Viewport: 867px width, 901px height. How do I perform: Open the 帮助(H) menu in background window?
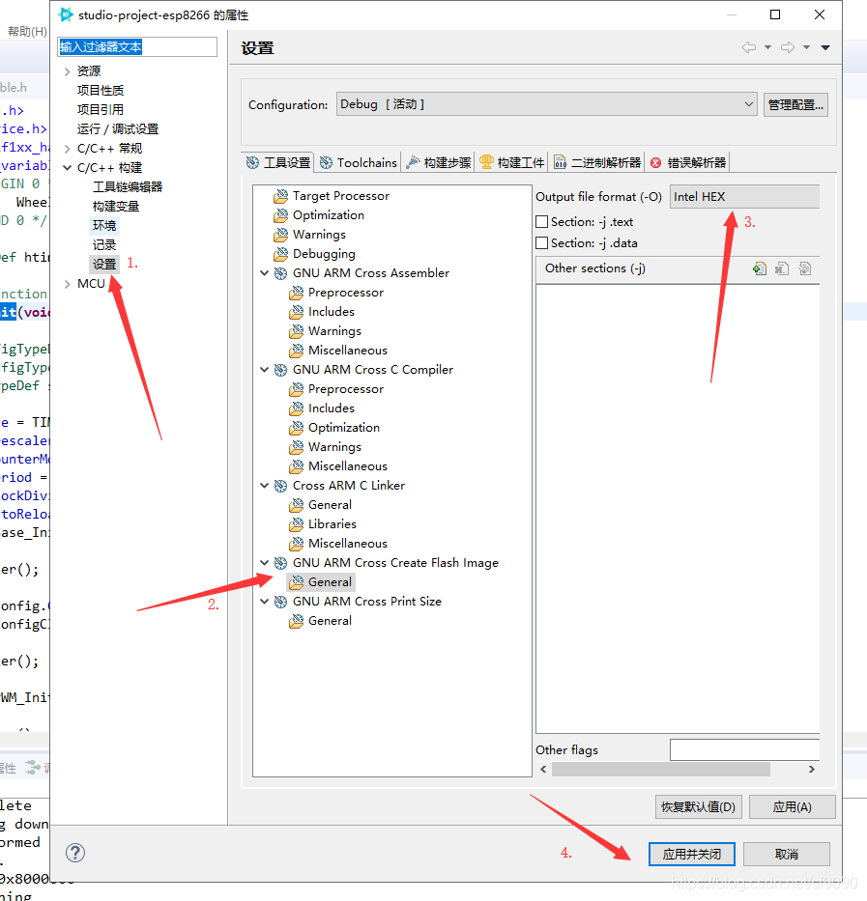coord(27,32)
